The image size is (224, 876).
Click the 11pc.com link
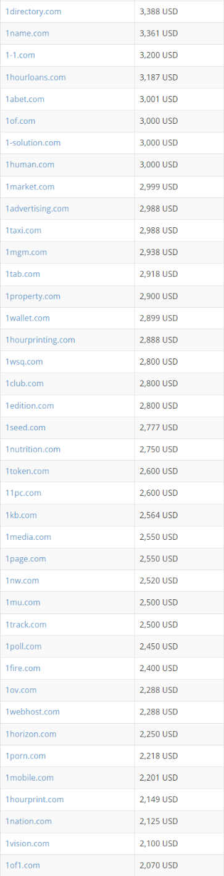23,493
